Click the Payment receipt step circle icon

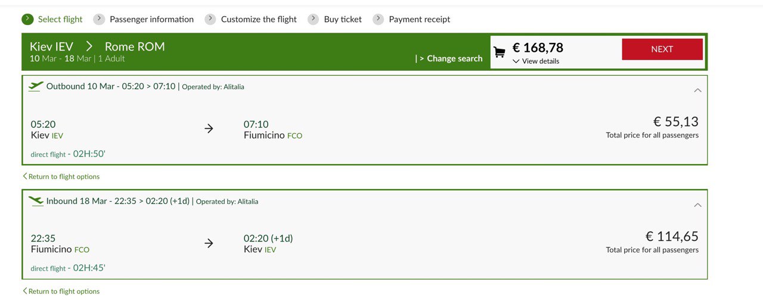378,19
